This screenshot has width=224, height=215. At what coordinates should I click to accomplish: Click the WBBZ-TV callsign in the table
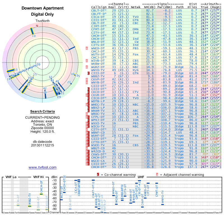pyautogui.click(x=98, y=76)
